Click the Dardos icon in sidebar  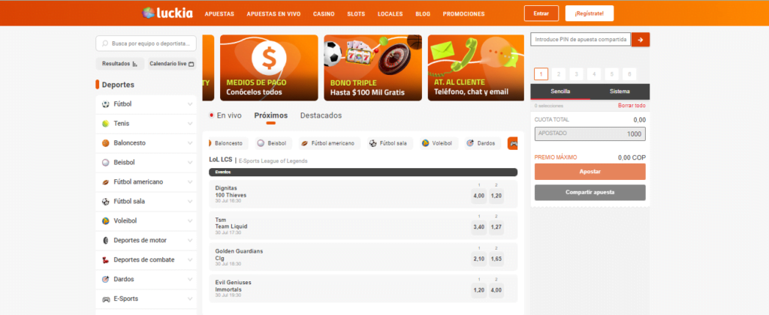(x=105, y=279)
